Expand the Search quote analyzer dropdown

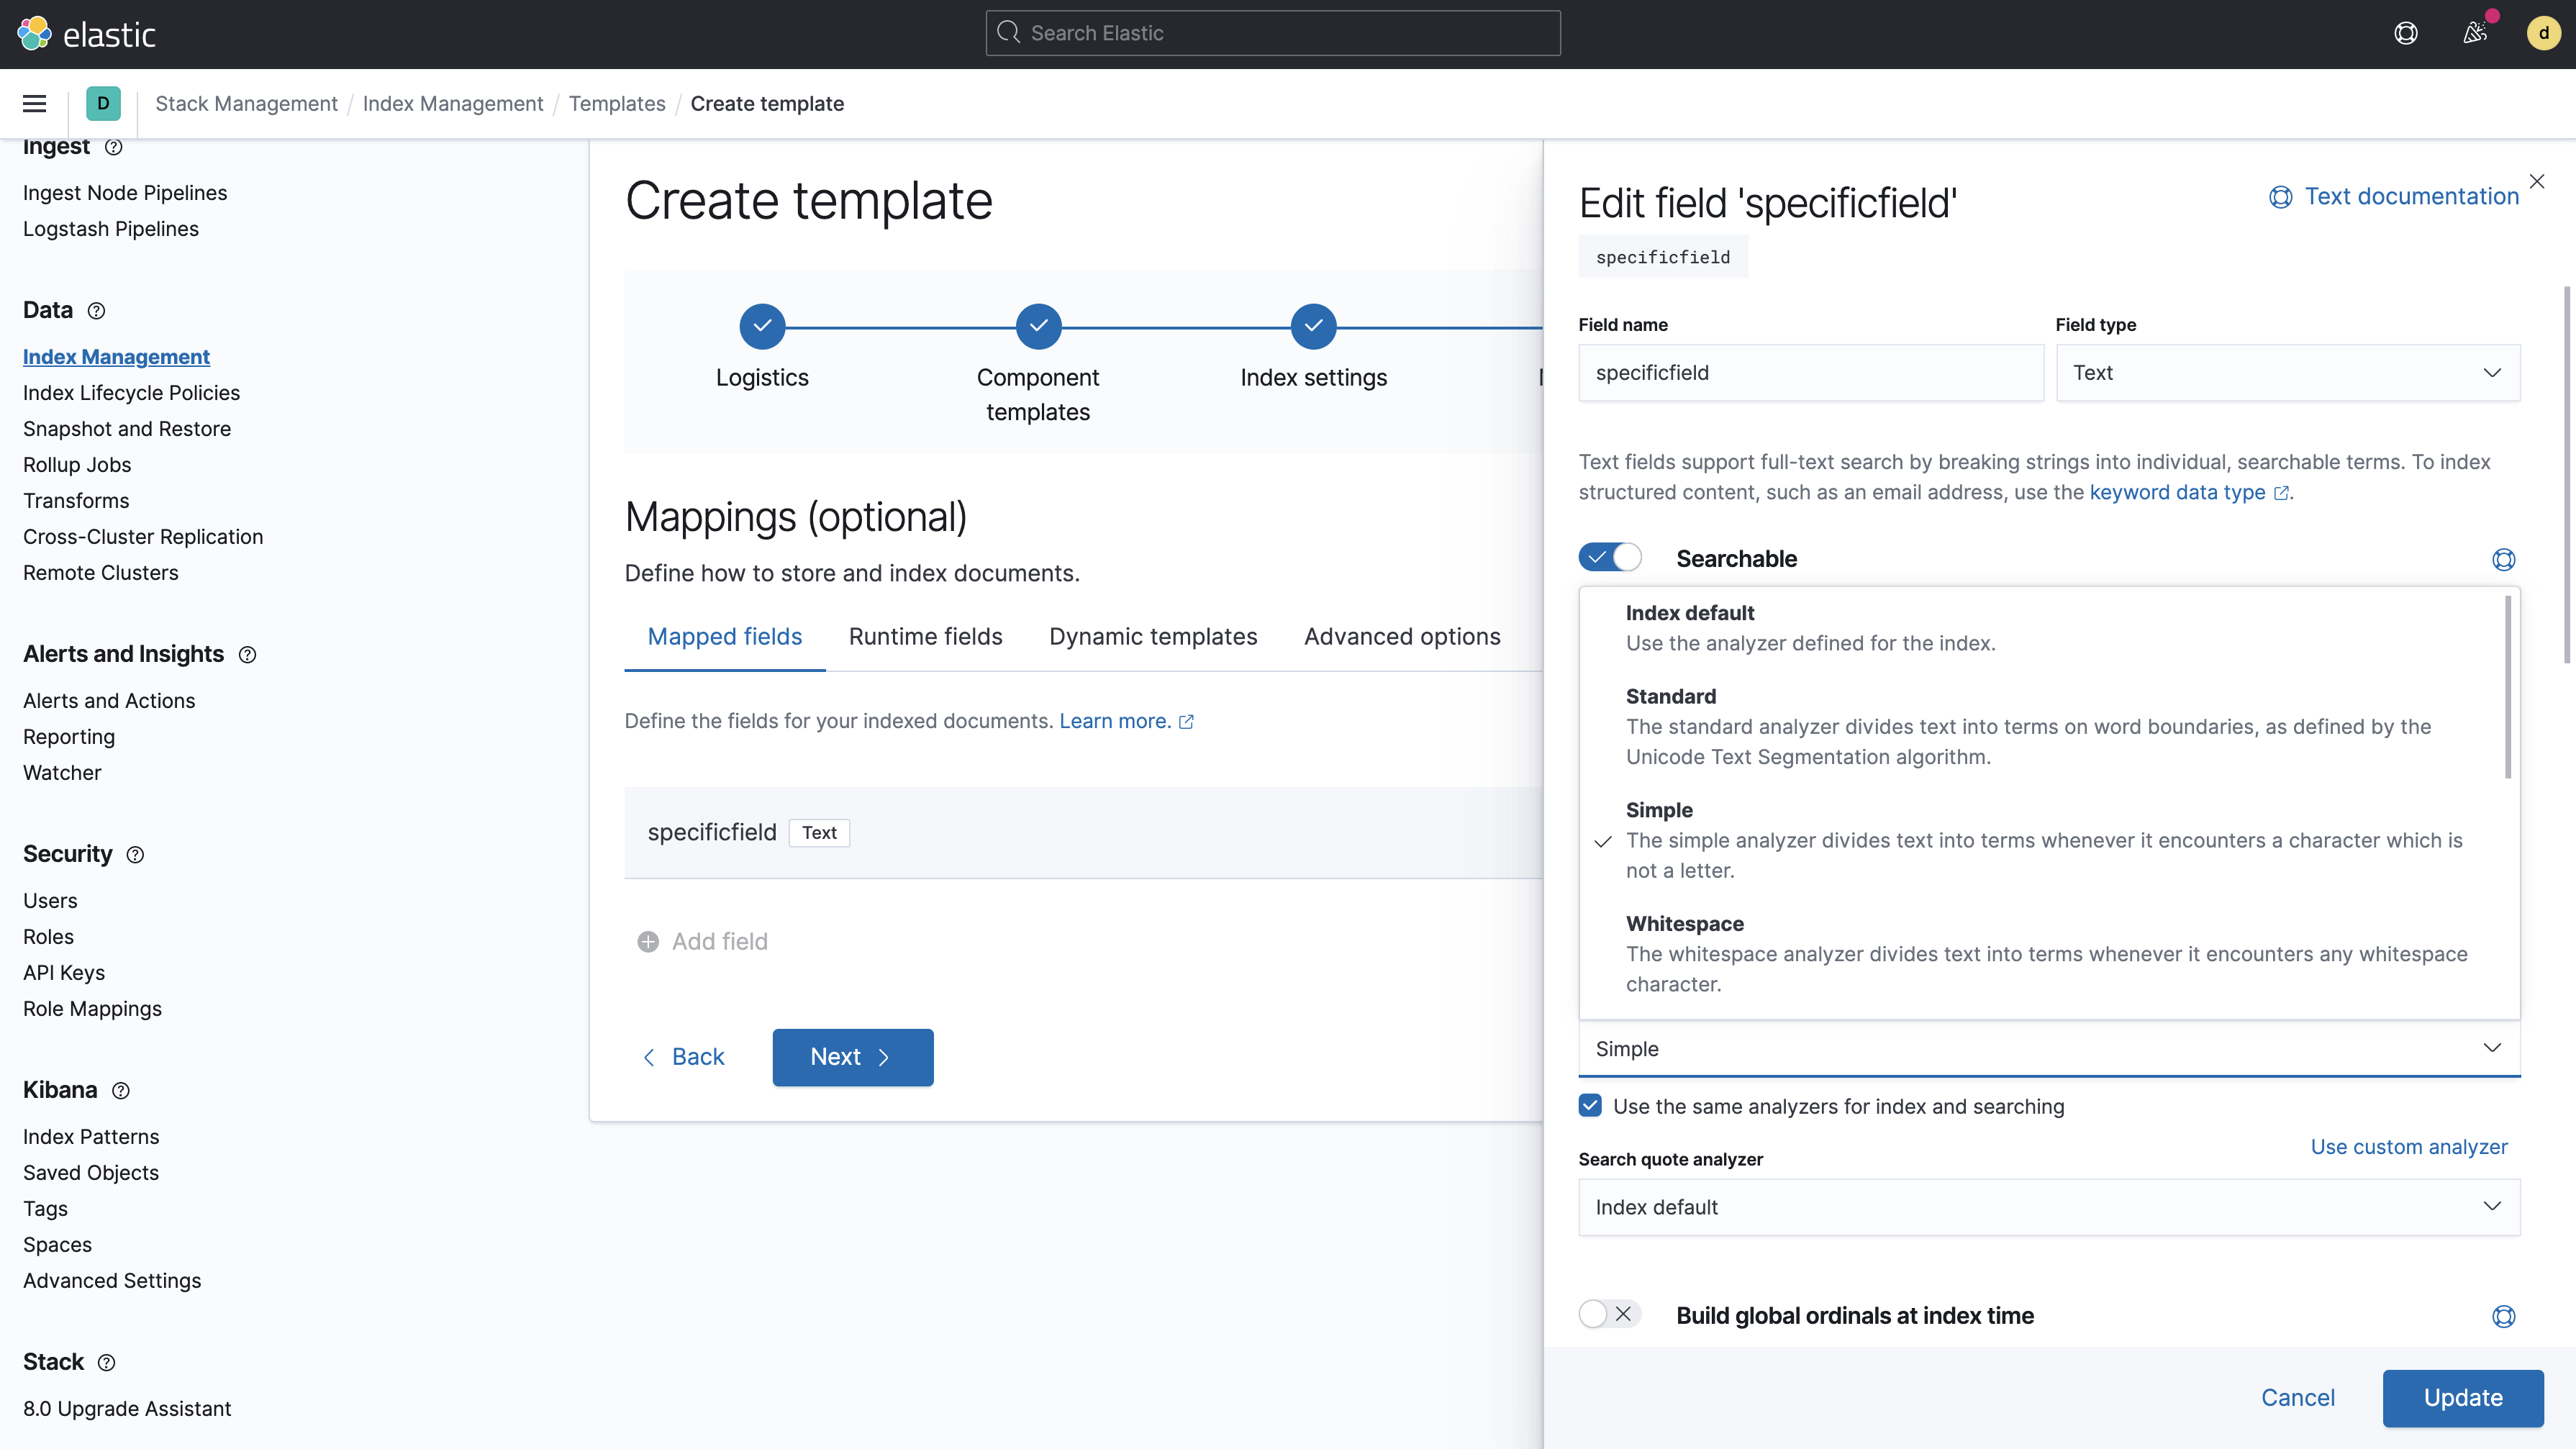2048,1207
